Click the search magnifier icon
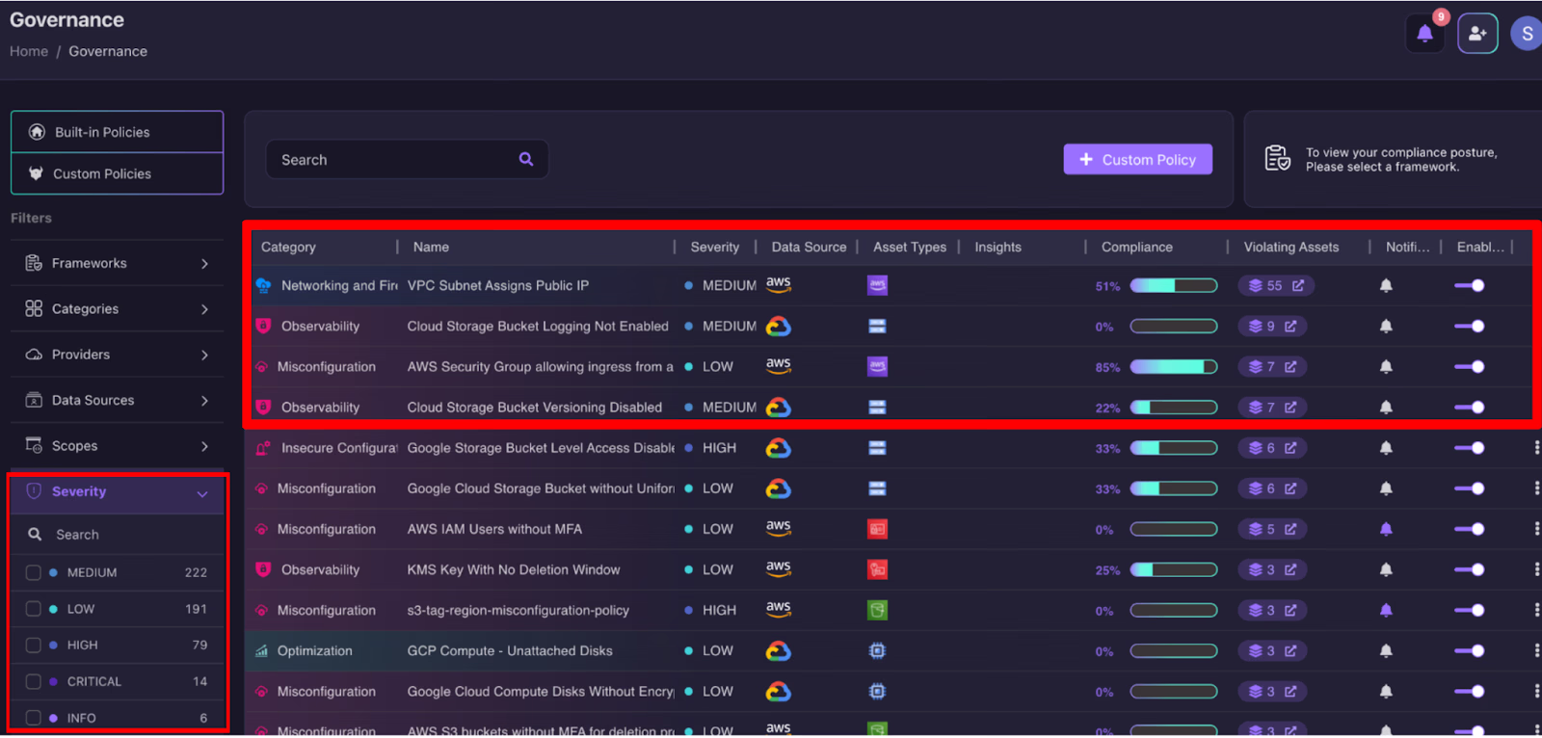This screenshot has height=738, width=1542. pyautogui.click(x=526, y=160)
